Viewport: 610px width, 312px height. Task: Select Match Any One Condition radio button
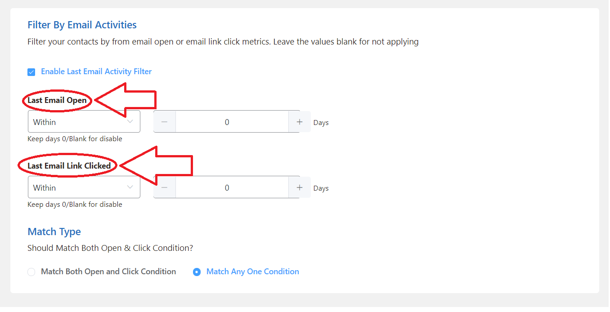[x=197, y=272]
